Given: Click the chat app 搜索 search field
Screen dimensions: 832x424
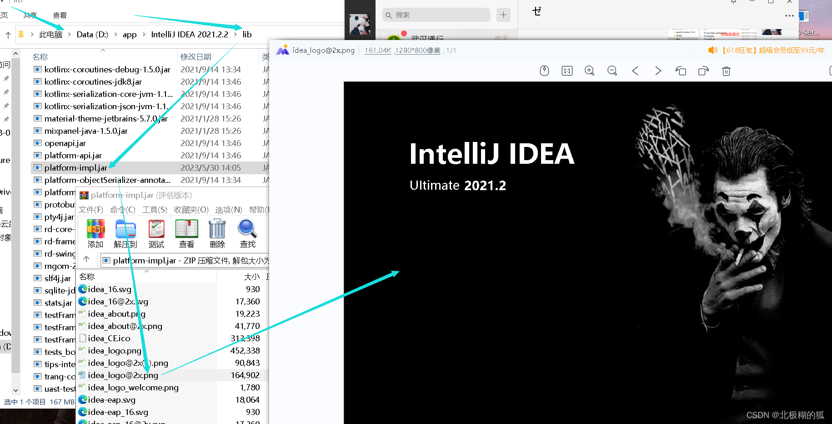Looking at the screenshot, I should (x=436, y=15).
